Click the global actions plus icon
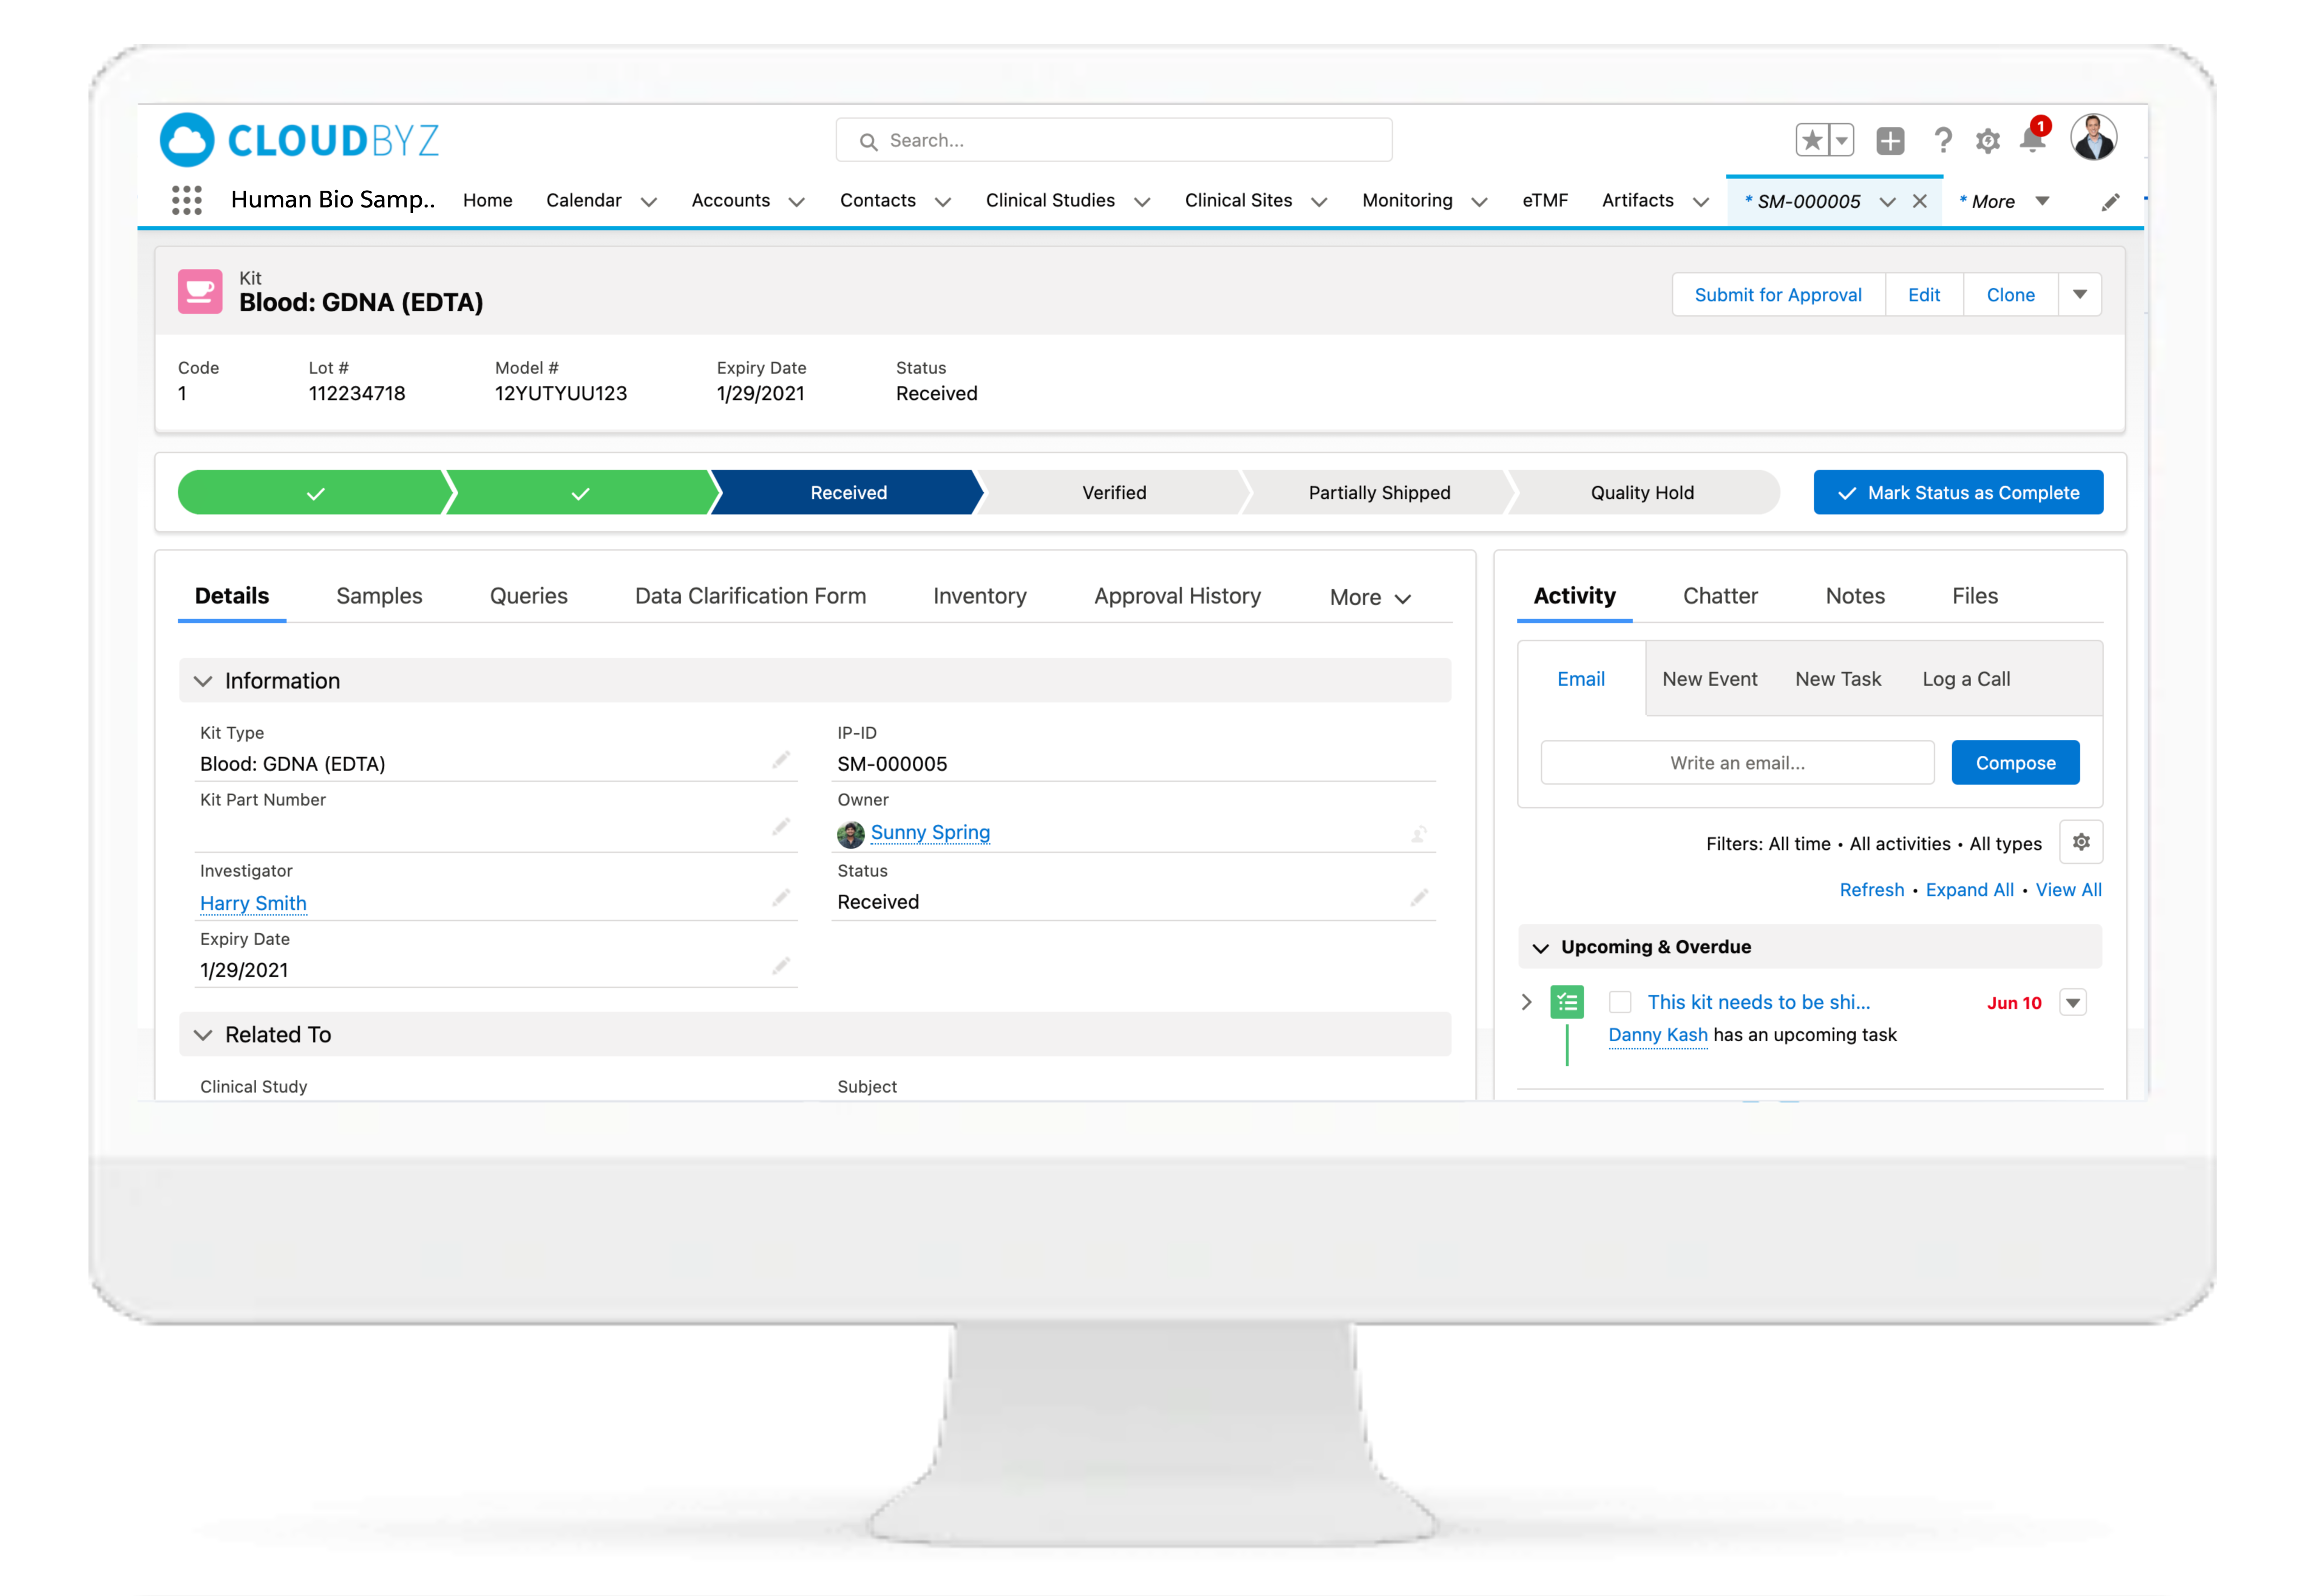This screenshot has height=1596, width=2305. (1889, 140)
